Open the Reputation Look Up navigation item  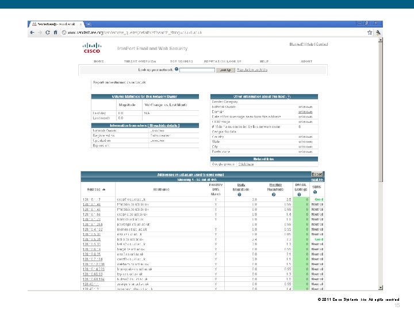tap(223, 61)
